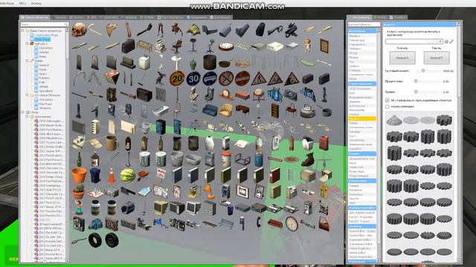This screenshot has width=476, height=267.
Task: Pick the potted cactus plant prop
Action: tap(79, 191)
